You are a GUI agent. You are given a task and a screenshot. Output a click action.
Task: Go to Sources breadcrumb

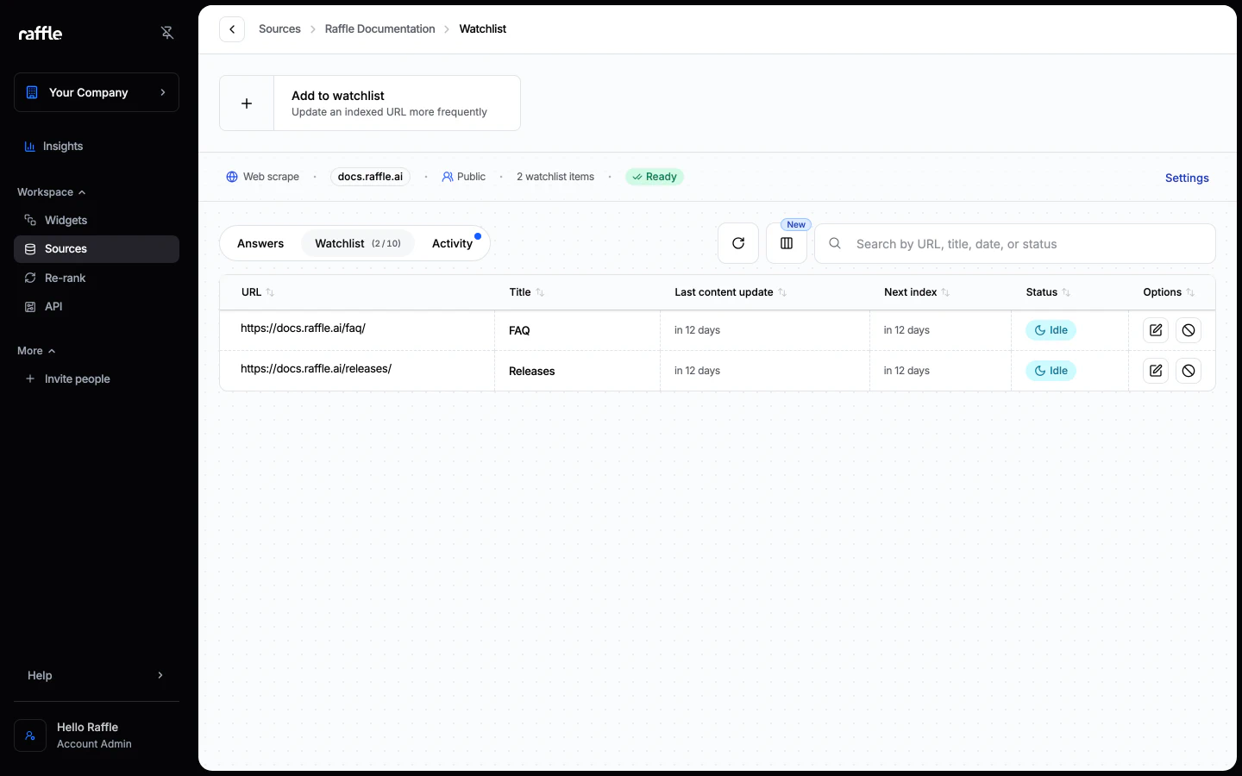pyautogui.click(x=279, y=28)
